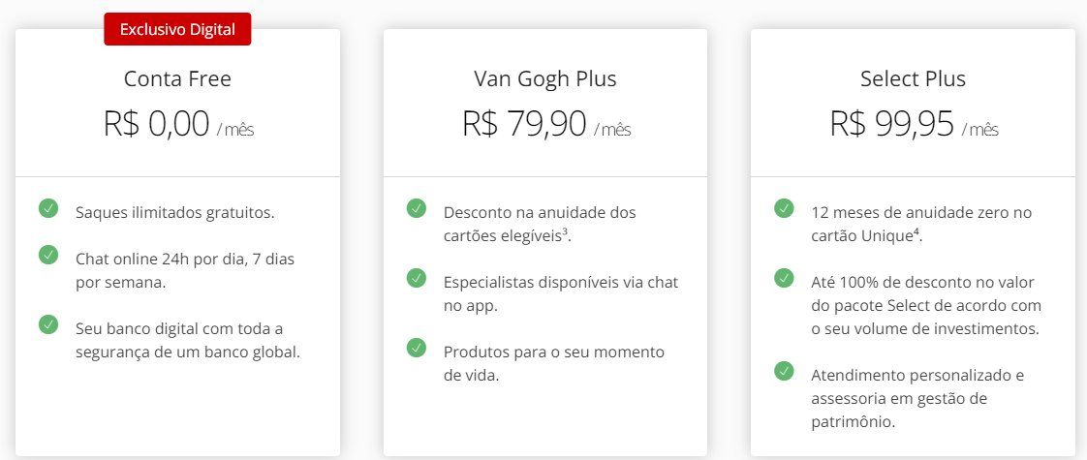Click the check icon beside 12 meses de anuidade zero
The image size is (1087, 460).
click(x=784, y=208)
